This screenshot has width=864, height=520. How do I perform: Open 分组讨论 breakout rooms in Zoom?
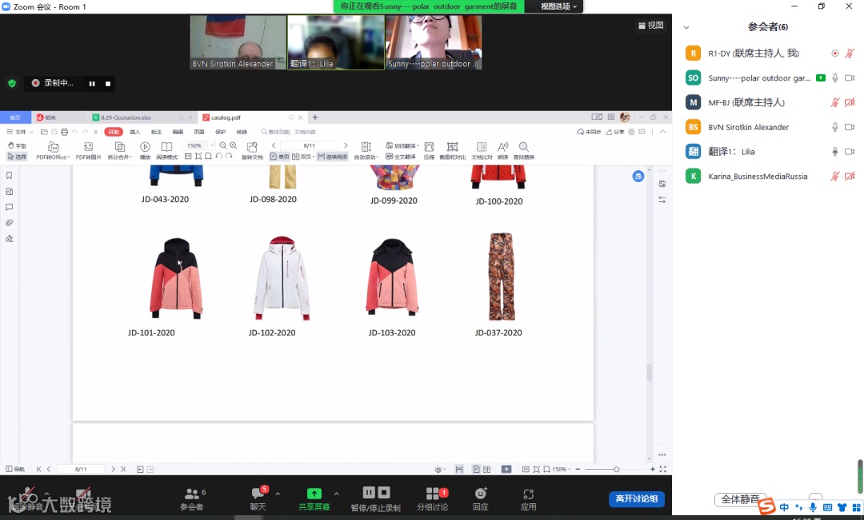click(433, 498)
